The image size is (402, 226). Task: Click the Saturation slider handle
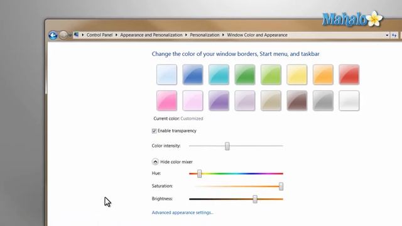pos(281,186)
